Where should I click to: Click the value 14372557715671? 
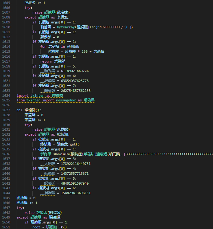coord(75,174)
